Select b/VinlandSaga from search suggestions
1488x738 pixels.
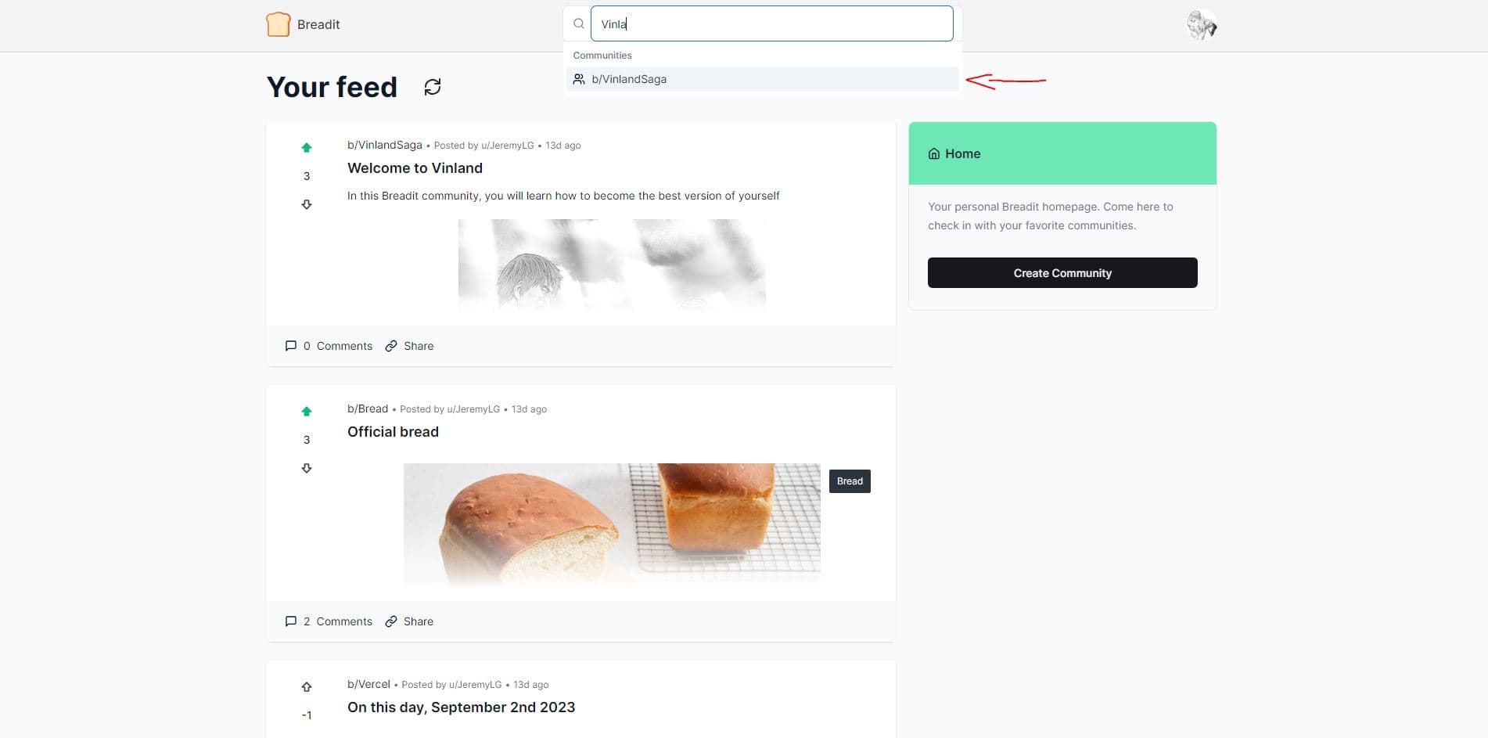coord(763,79)
